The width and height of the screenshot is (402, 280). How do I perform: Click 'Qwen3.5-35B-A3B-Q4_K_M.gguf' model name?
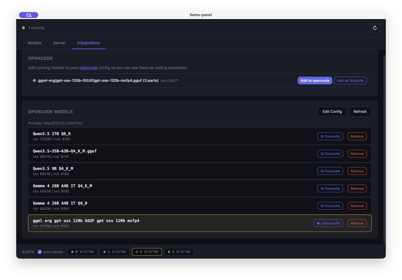click(65, 151)
